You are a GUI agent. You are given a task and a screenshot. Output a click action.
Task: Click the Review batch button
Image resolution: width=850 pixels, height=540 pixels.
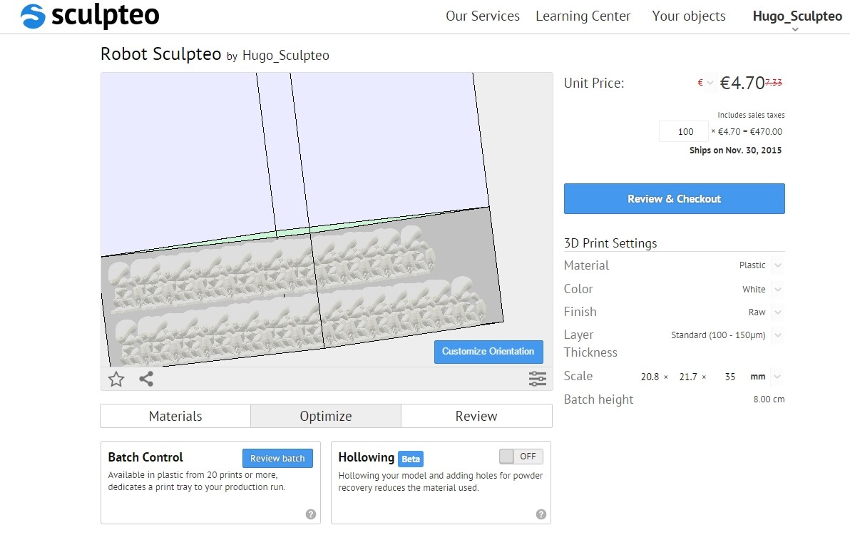coord(277,458)
